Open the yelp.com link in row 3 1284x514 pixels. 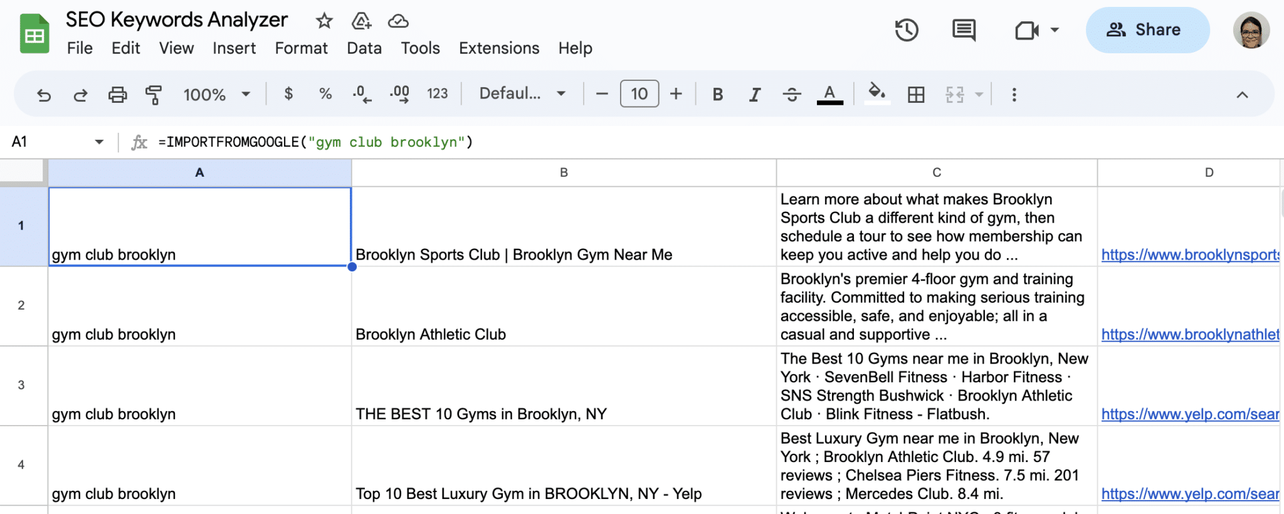tap(1190, 414)
